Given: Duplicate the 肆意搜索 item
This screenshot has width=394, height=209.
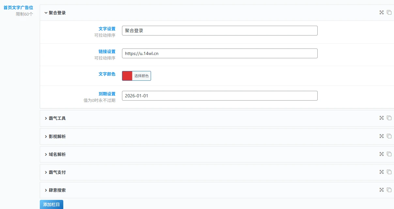Looking at the screenshot, I should 389,190.
